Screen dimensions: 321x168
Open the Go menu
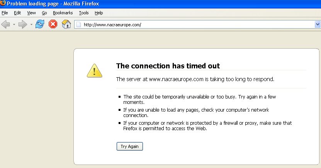point(44,13)
